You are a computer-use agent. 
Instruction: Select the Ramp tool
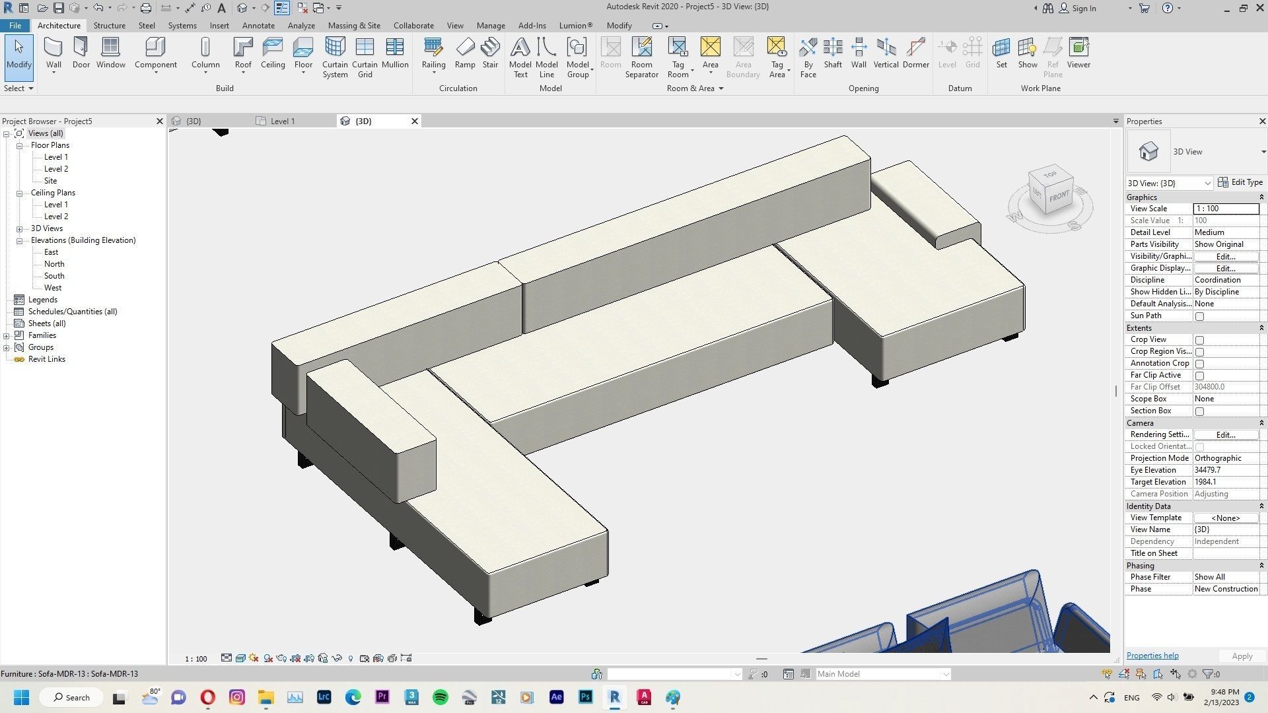coord(465,53)
